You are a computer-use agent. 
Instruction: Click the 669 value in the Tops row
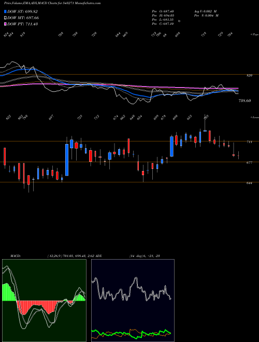pyautogui.click(x=125, y=35)
